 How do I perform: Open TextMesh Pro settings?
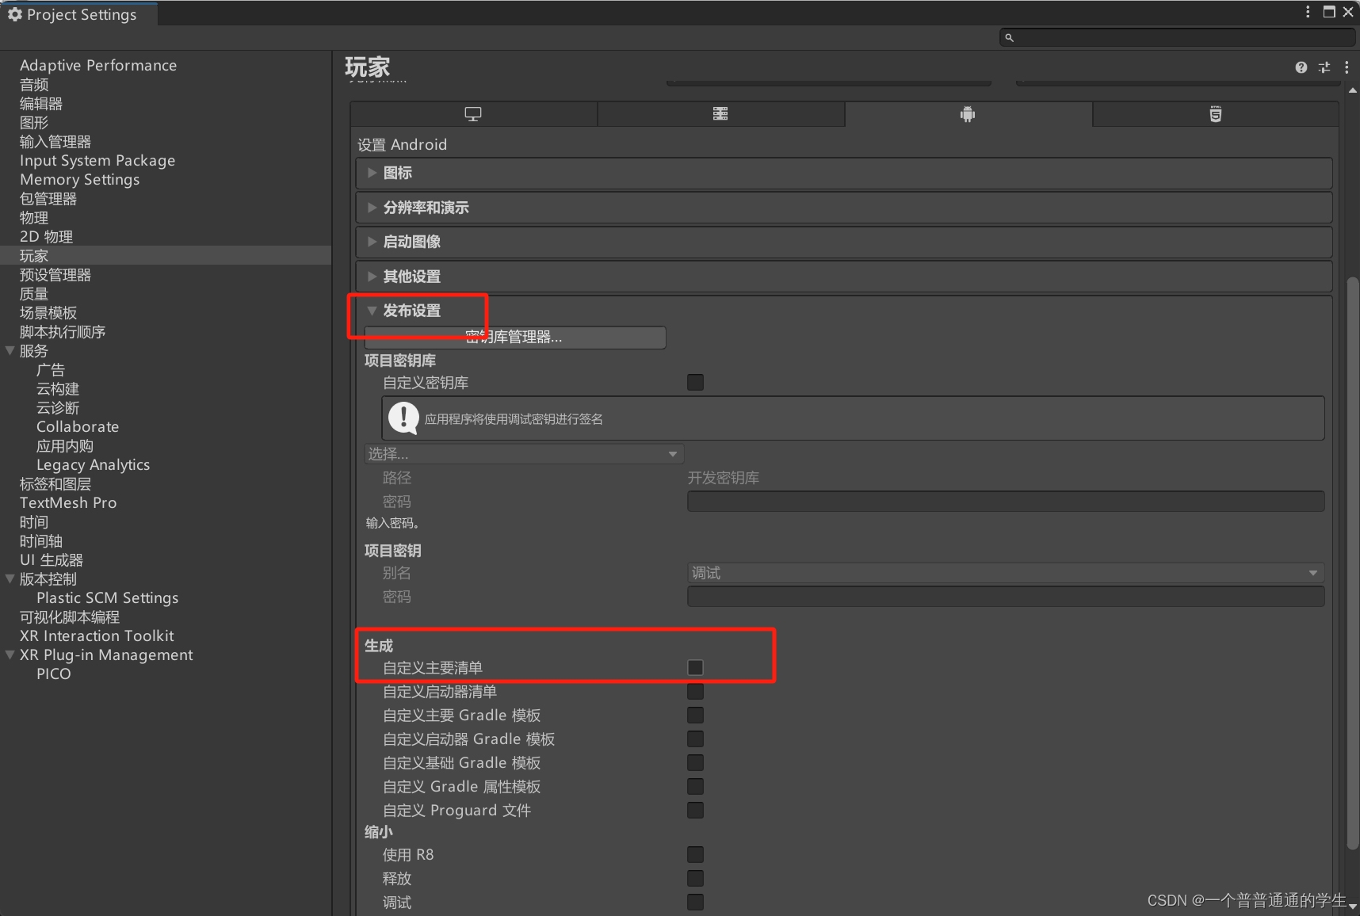point(68,502)
